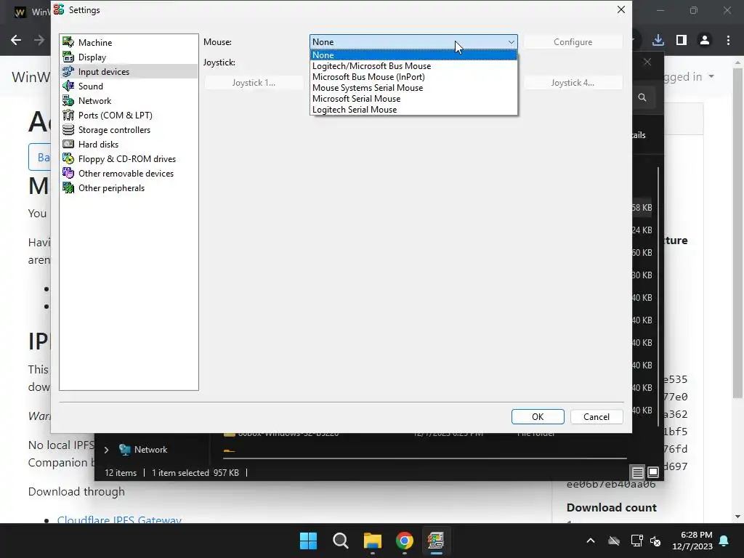
Task: Switch File Explorer to large icons view
Action: click(x=653, y=472)
